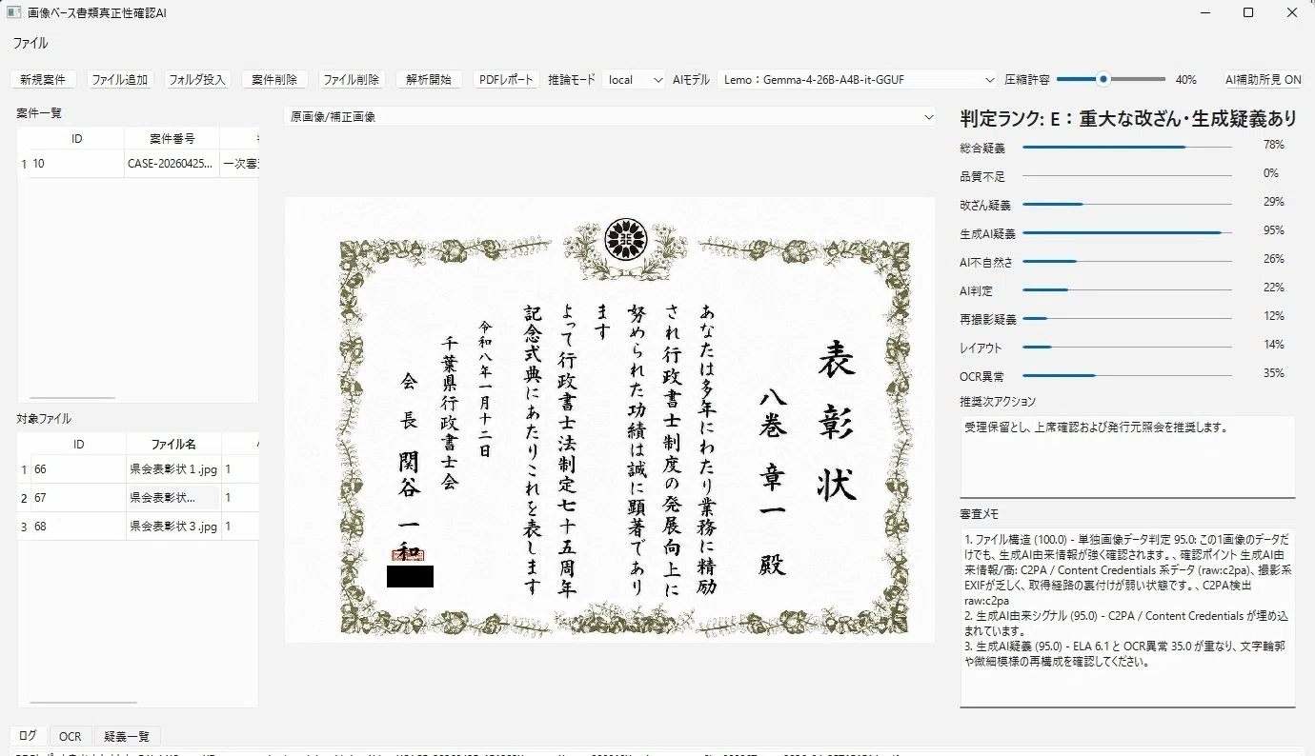Click the 推奨次アクション text box
1315x756 pixels.
click(1127, 456)
